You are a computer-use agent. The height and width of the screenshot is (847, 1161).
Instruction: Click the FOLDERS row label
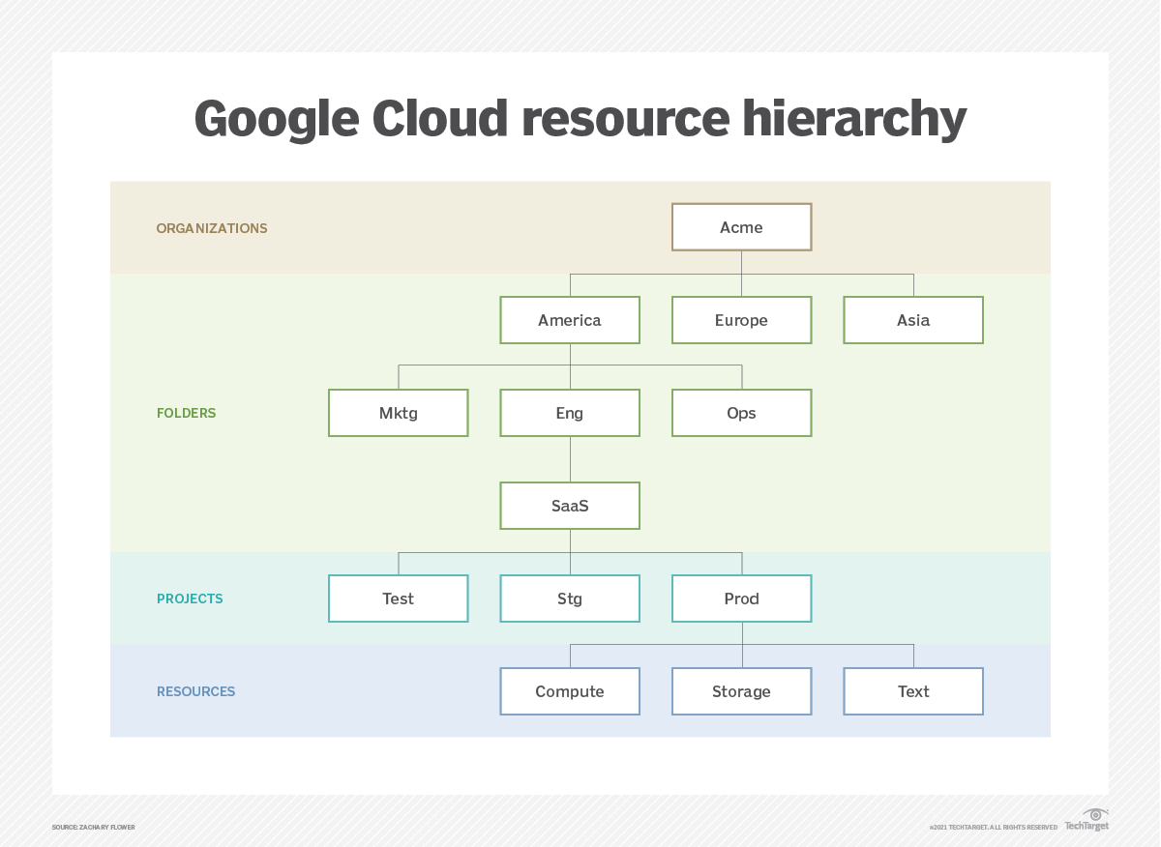coord(187,413)
